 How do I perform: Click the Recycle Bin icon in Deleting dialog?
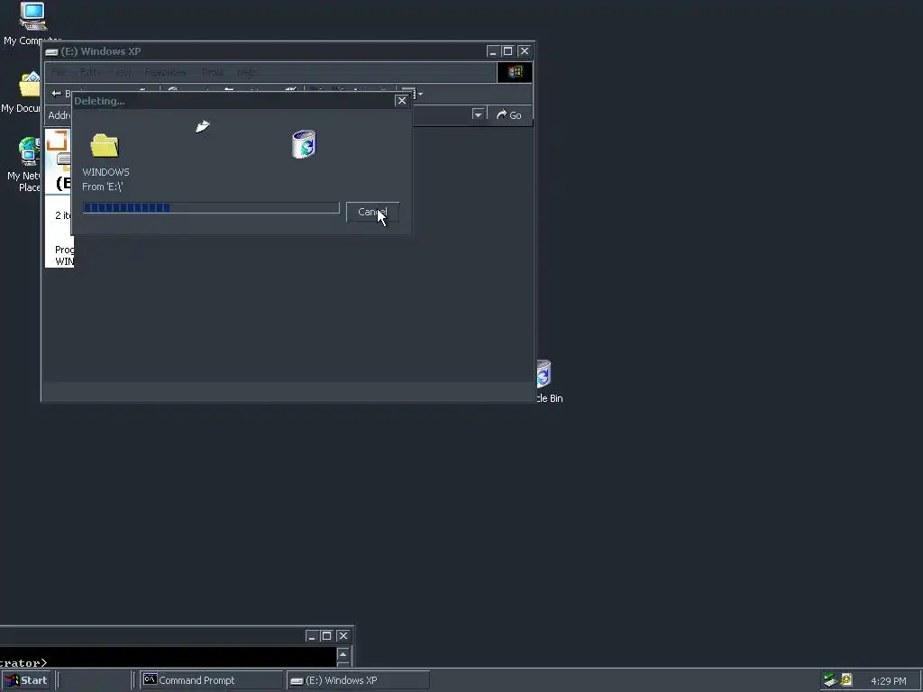pyautogui.click(x=305, y=144)
